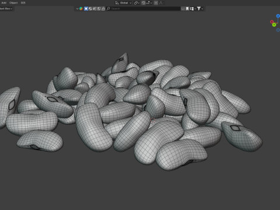Image resolution: width=280 pixels, height=210 pixels.
Task: Open the display settings dropdown
Action: (192, 9)
